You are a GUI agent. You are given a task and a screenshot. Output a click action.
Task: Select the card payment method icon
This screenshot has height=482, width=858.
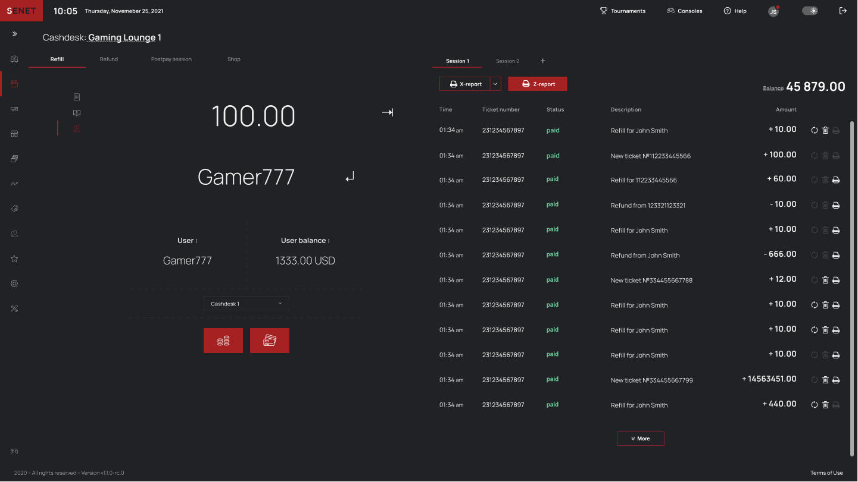pos(270,340)
